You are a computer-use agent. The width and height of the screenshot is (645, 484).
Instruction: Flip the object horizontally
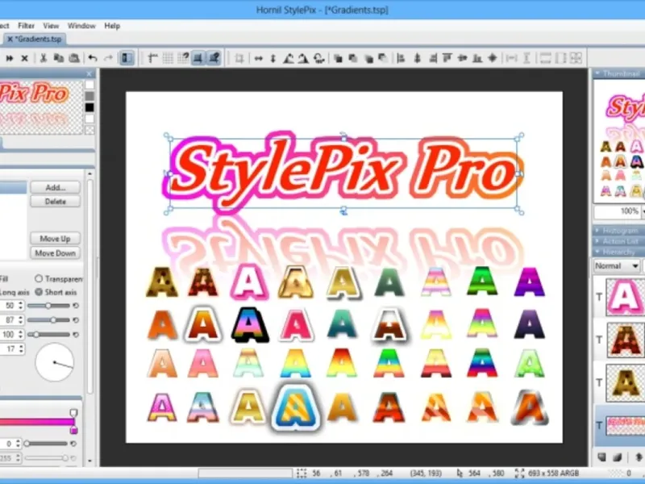pos(258,58)
